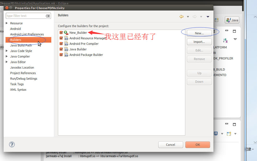257x161 pixels.
Task: Click the Import... button
Action: (x=199, y=42)
